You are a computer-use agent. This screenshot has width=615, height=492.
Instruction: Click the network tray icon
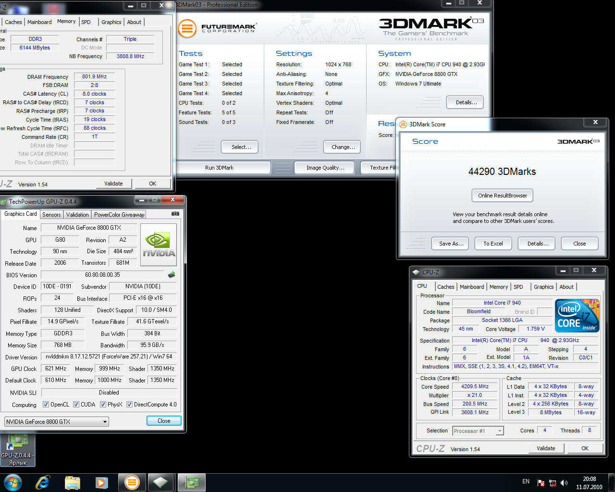click(x=553, y=483)
